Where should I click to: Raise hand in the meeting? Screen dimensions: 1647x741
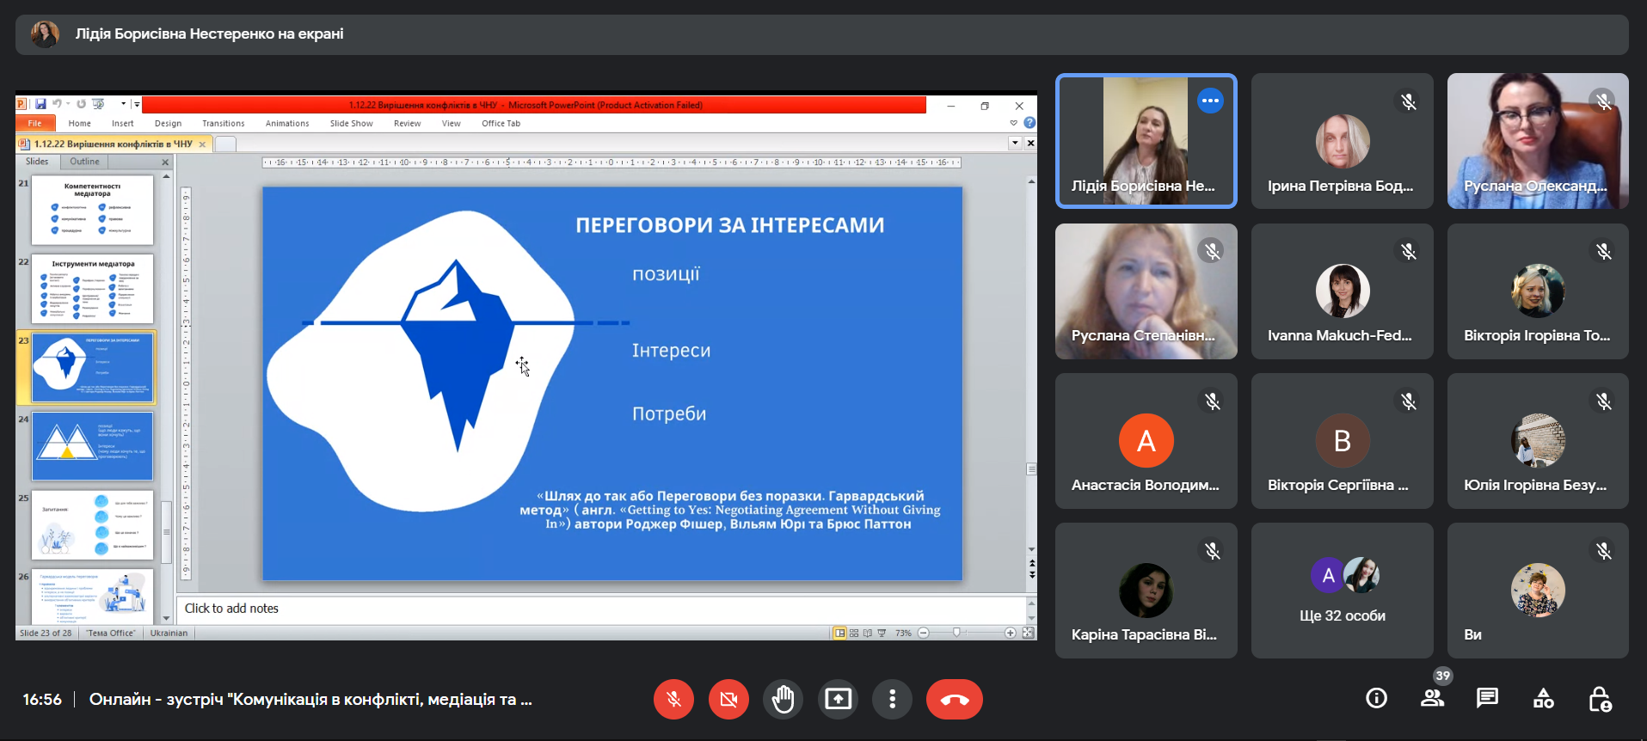point(783,699)
